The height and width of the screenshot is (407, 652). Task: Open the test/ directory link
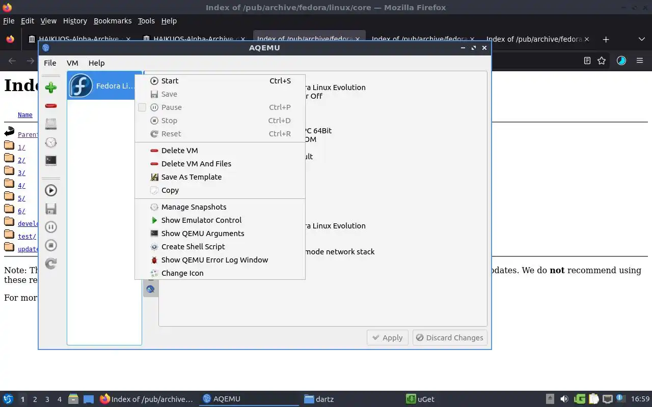(x=27, y=236)
